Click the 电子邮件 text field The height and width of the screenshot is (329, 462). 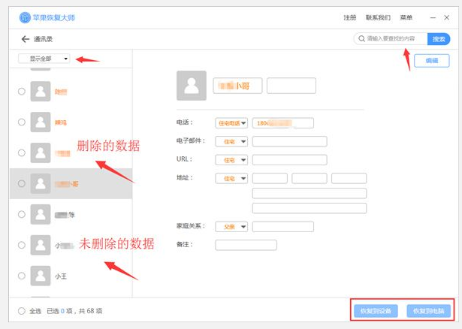point(290,142)
